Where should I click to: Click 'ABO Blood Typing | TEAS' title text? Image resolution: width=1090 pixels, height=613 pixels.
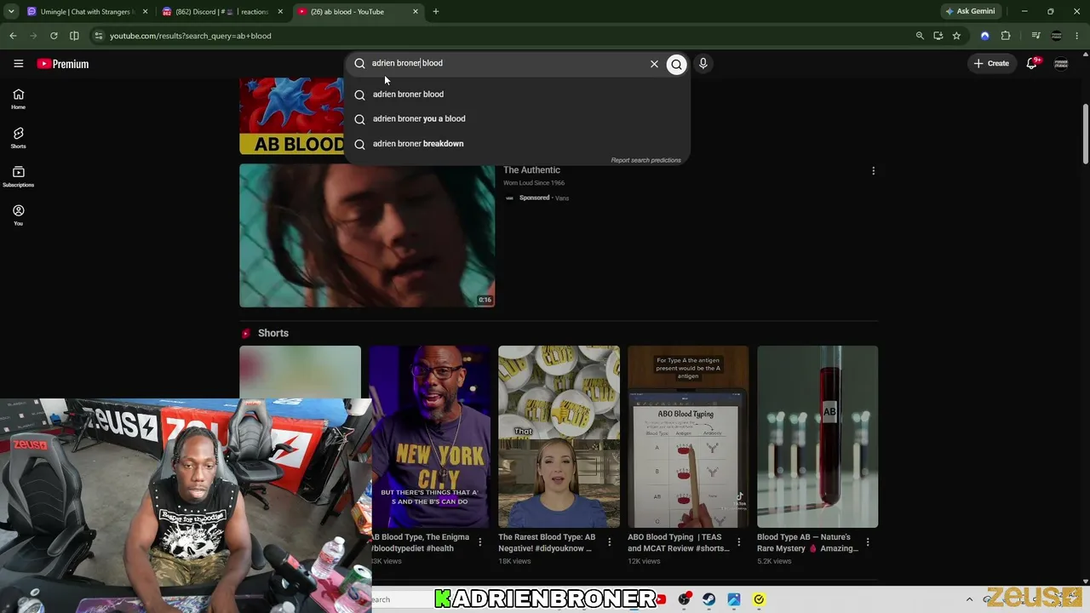coord(678,543)
